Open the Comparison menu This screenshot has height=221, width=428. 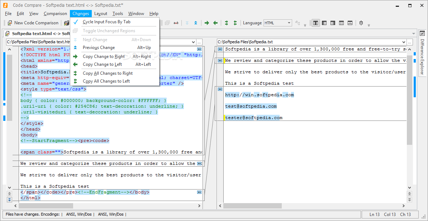pos(55,14)
